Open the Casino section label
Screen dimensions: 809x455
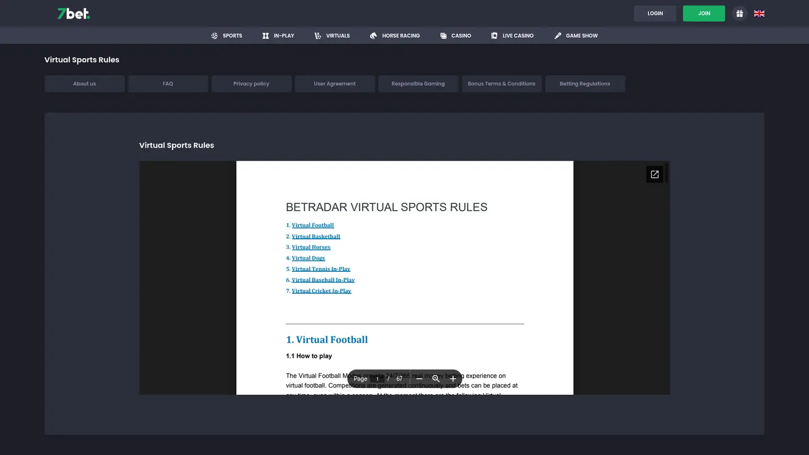point(461,35)
